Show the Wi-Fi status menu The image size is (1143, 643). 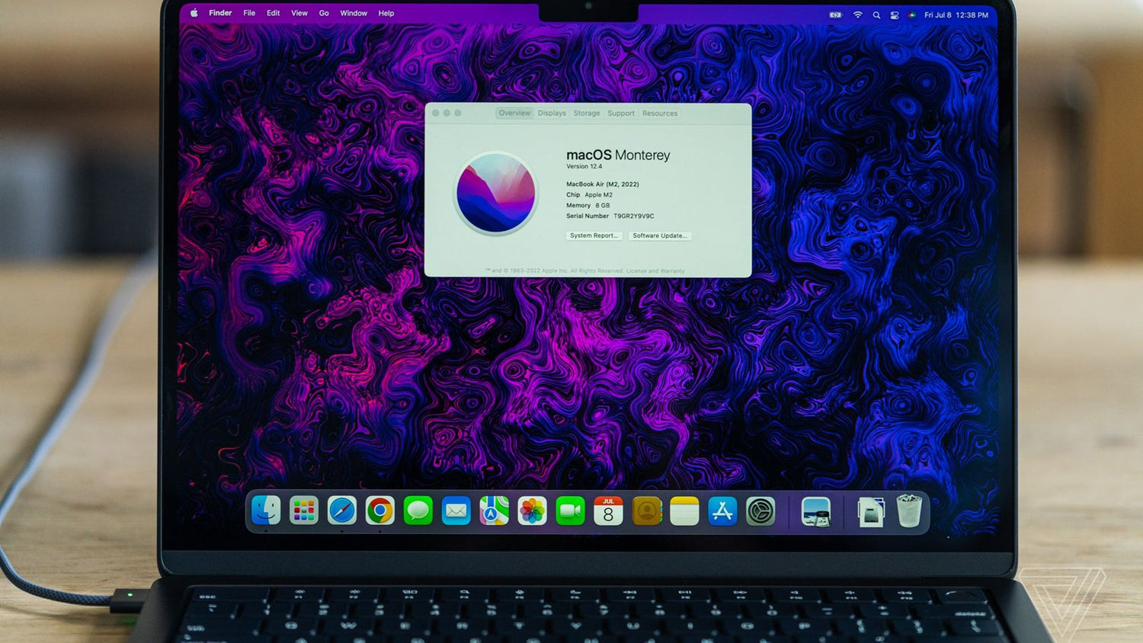pyautogui.click(x=857, y=15)
